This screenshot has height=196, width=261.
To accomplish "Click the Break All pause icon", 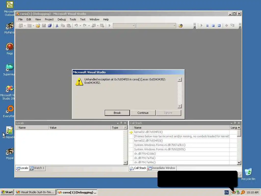I will click(x=207, y=26).
